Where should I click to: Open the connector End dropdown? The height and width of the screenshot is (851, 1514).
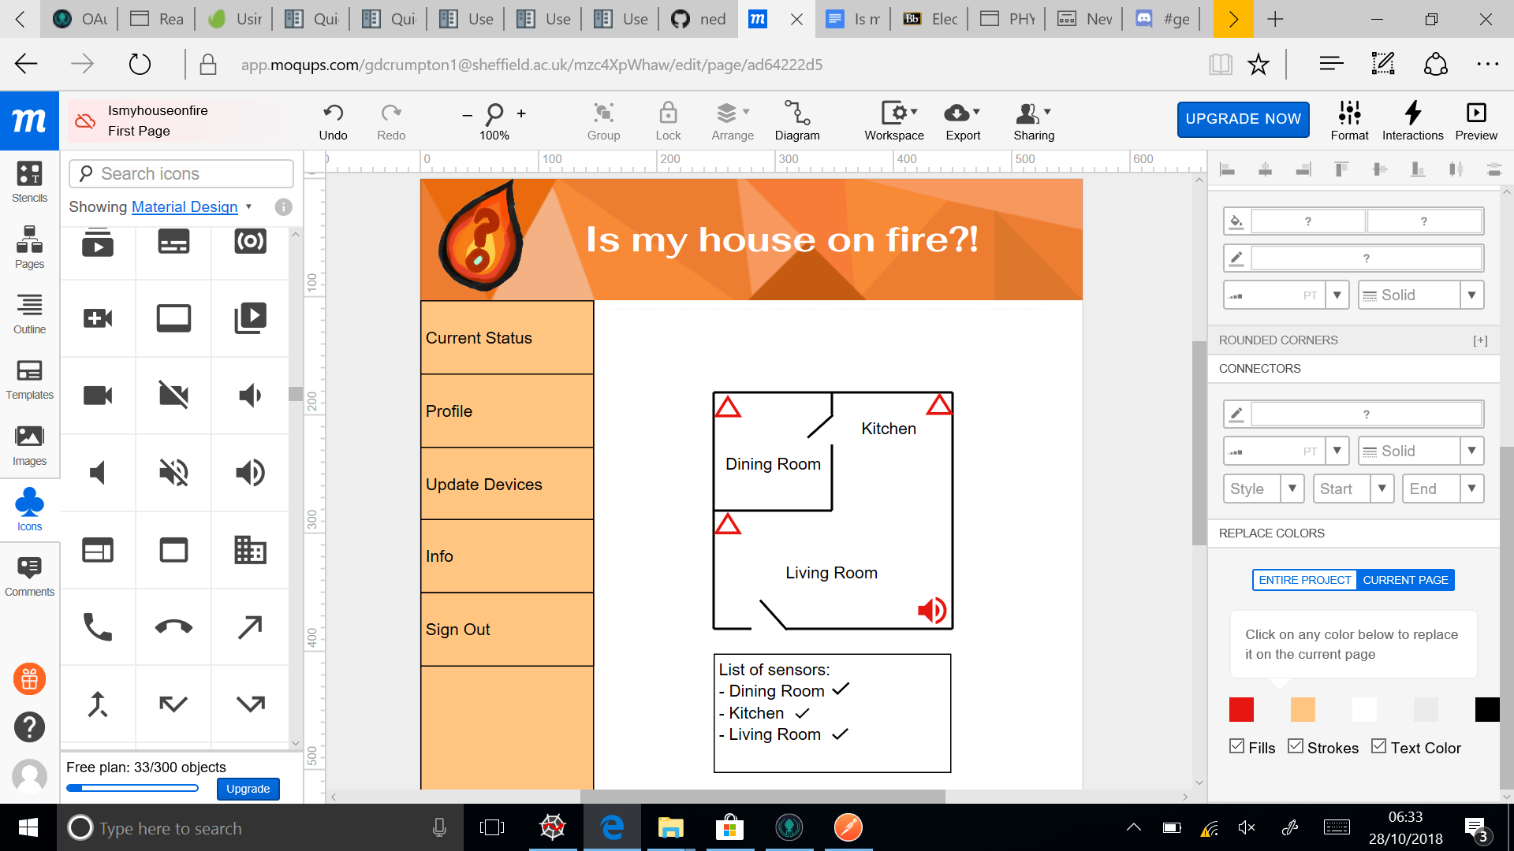click(1471, 489)
